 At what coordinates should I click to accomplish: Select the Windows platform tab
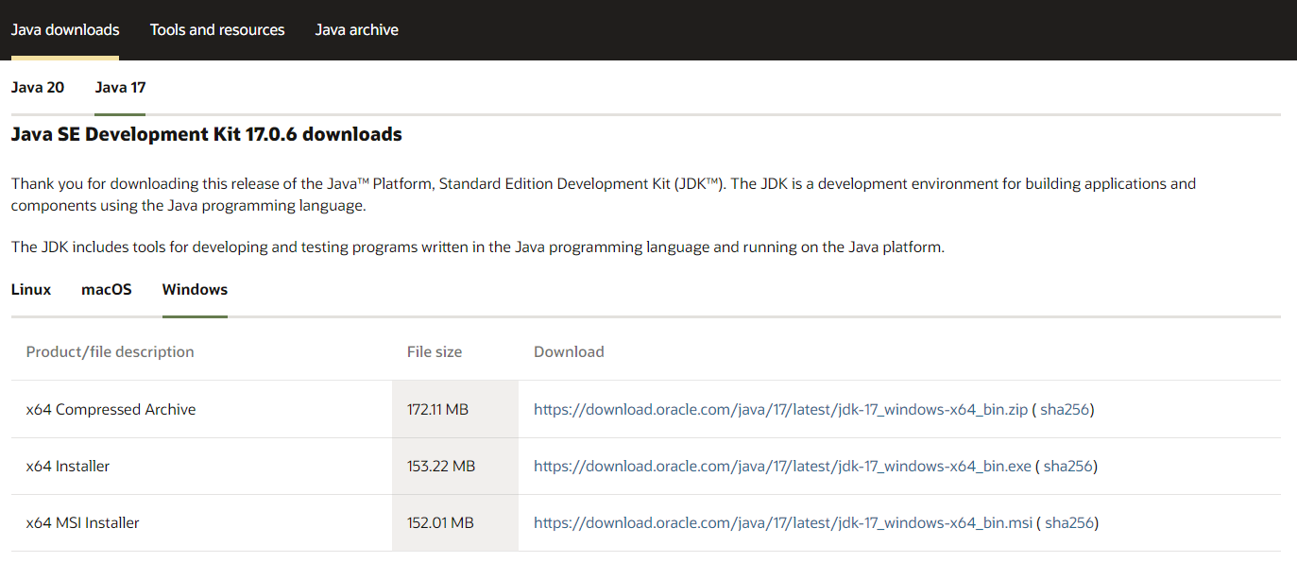[x=195, y=289]
